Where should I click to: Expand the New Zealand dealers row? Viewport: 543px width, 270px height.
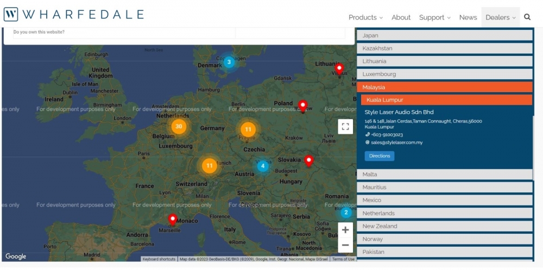445,226
